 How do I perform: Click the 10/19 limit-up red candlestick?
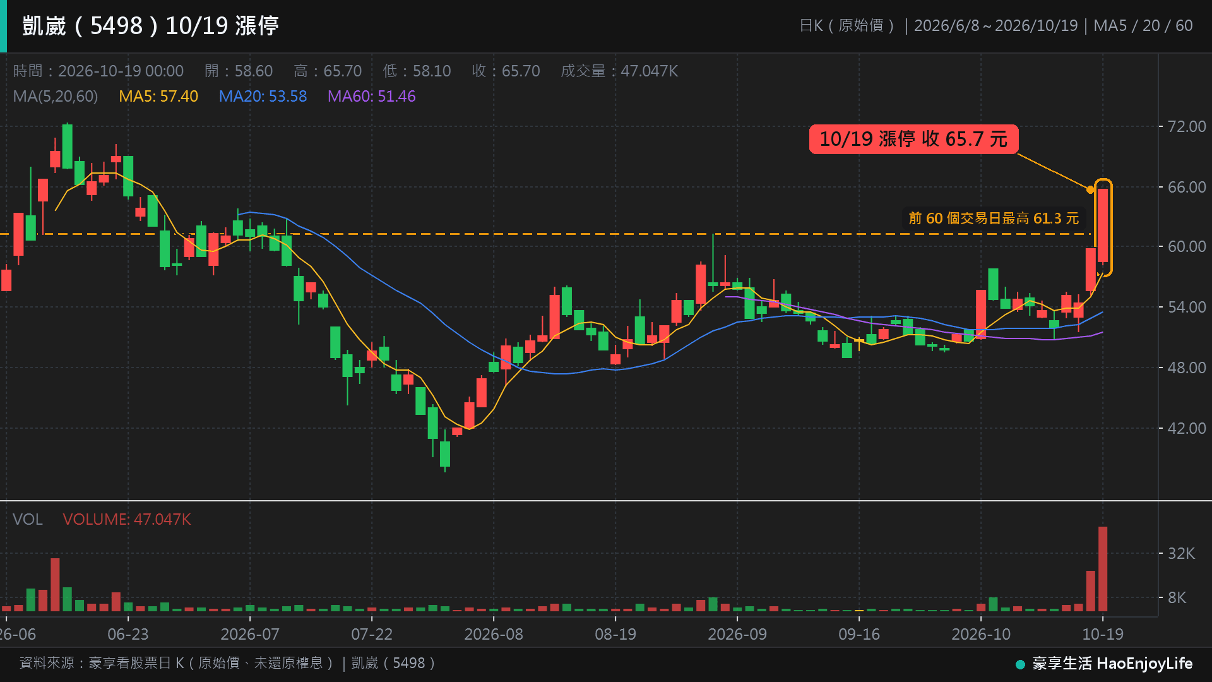(x=1103, y=225)
